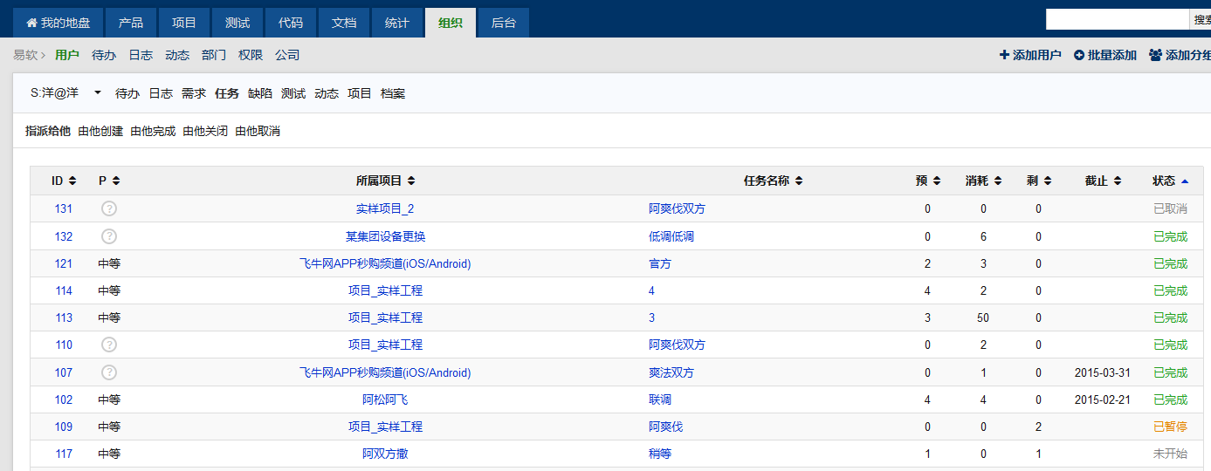1211x471 pixels.
Task: Open project link 阿松阿飞
Action: pyautogui.click(x=385, y=399)
